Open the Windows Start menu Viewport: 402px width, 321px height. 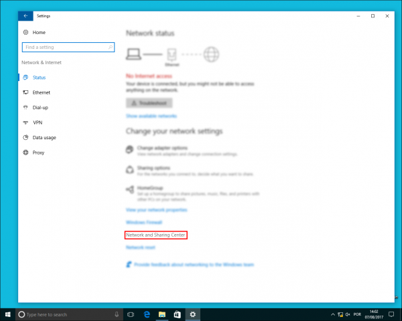[x=7, y=314]
